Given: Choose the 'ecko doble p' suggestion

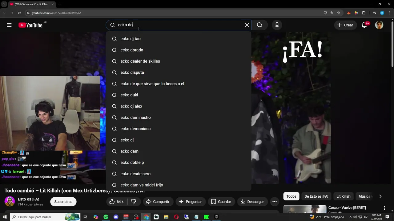Looking at the screenshot, I should coord(179,162).
